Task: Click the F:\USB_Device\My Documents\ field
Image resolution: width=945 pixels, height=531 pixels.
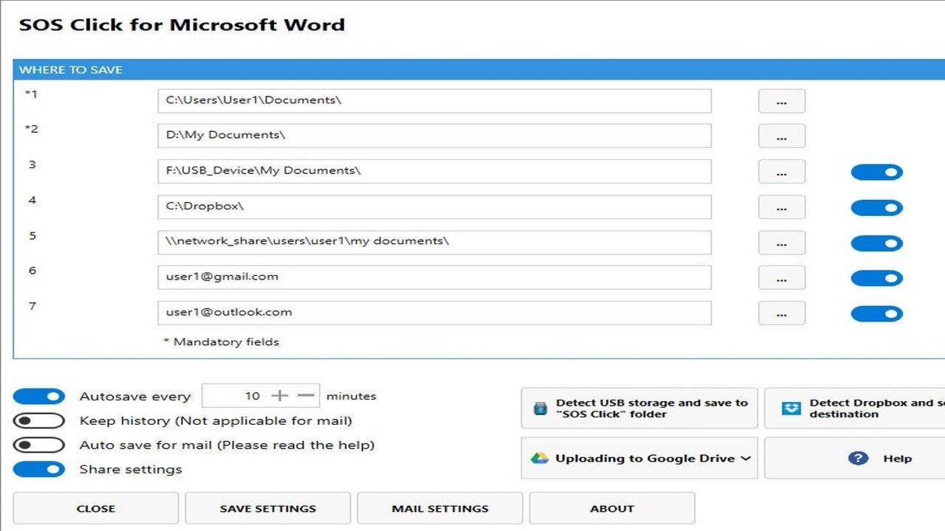Action: click(435, 171)
